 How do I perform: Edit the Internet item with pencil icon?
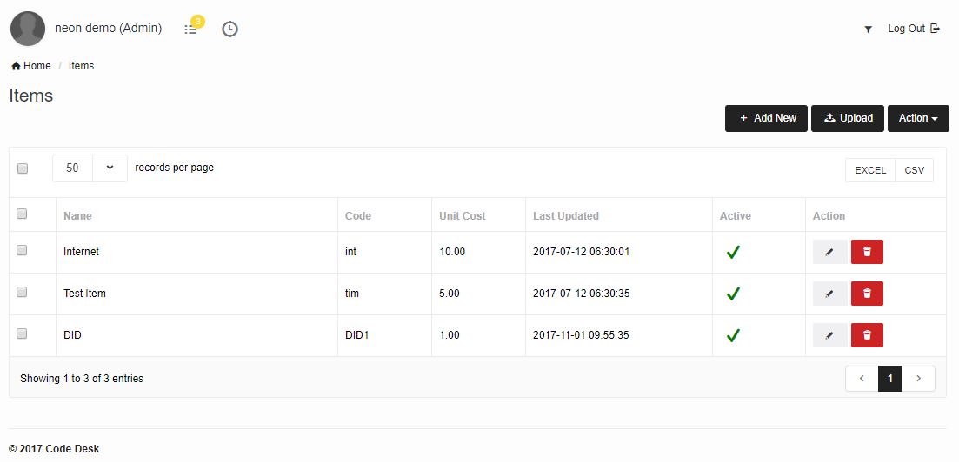pyautogui.click(x=829, y=252)
